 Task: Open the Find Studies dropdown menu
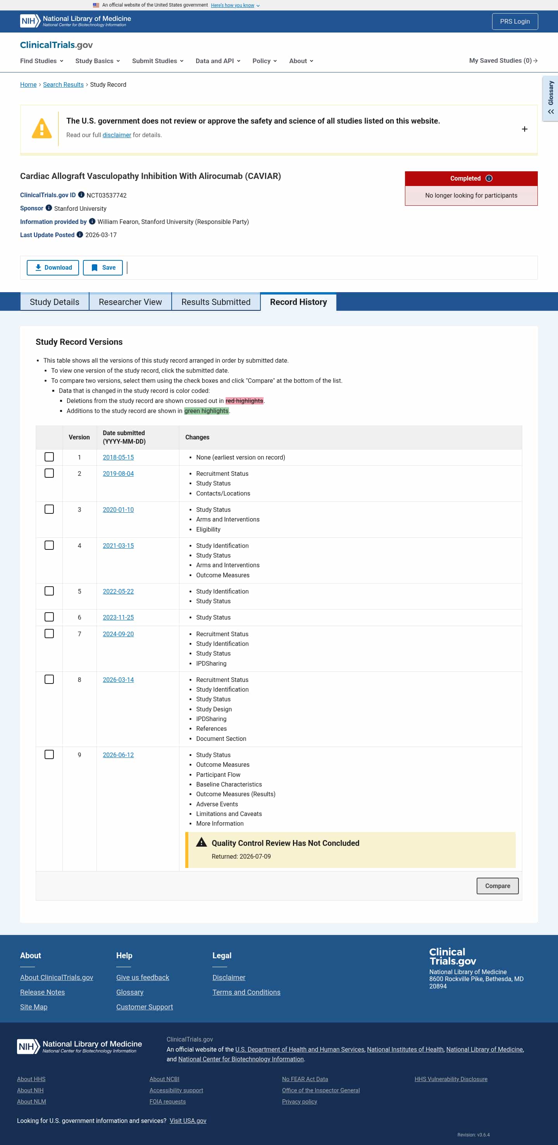(x=42, y=61)
